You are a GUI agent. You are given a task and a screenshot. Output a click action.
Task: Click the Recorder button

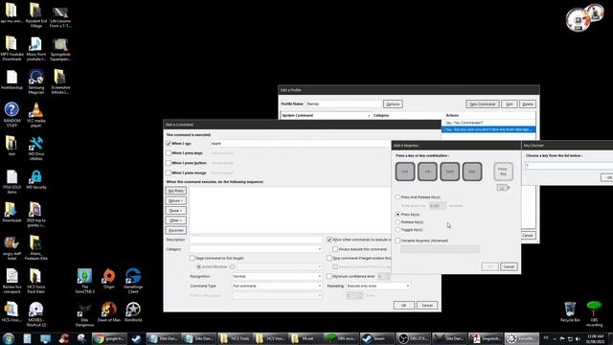click(x=175, y=230)
